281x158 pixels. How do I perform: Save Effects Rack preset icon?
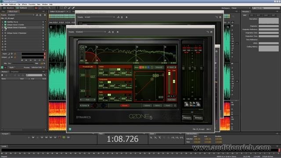[x=37, y=15]
